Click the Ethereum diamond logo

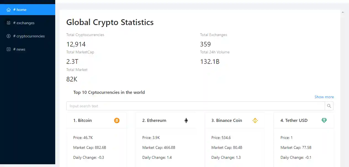tap(186, 120)
